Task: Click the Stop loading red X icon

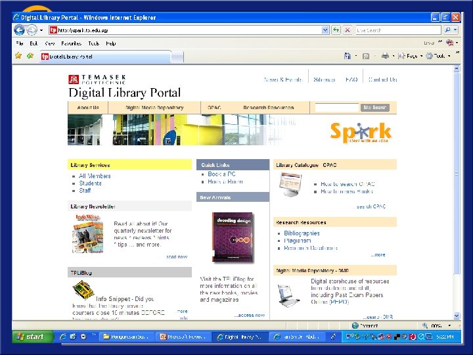Action: [x=348, y=30]
